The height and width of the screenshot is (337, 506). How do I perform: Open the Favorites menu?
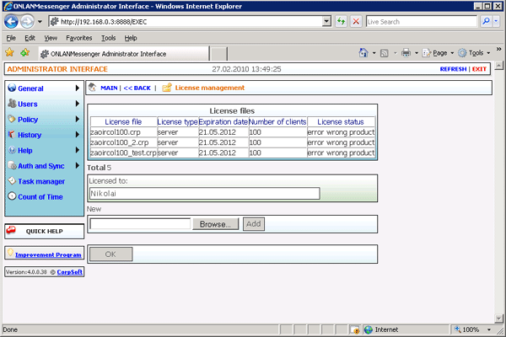(79, 38)
